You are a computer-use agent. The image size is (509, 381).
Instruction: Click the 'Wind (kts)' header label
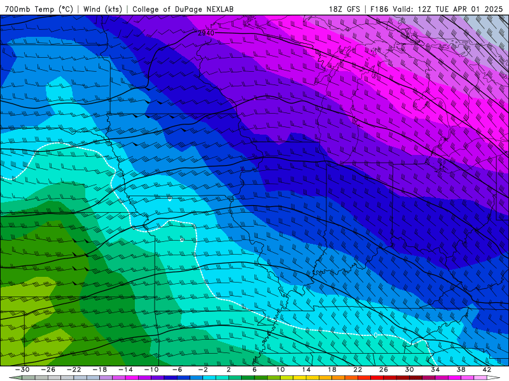pyautogui.click(x=102, y=9)
